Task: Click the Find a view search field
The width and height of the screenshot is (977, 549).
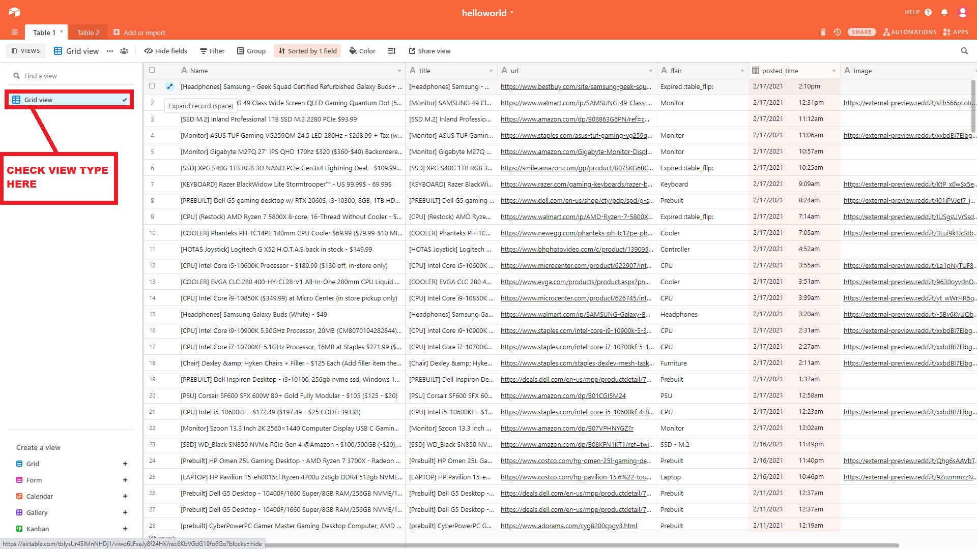Action: click(x=71, y=76)
